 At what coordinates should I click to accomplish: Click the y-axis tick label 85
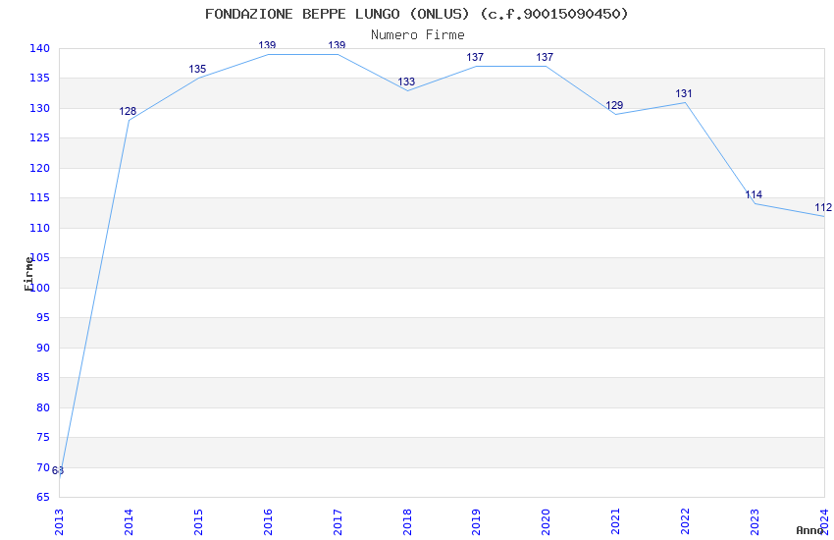point(43,377)
